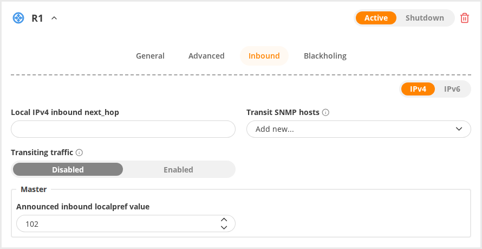The height and width of the screenshot is (249, 482).
Task: Set router state to Active
Action: (376, 18)
